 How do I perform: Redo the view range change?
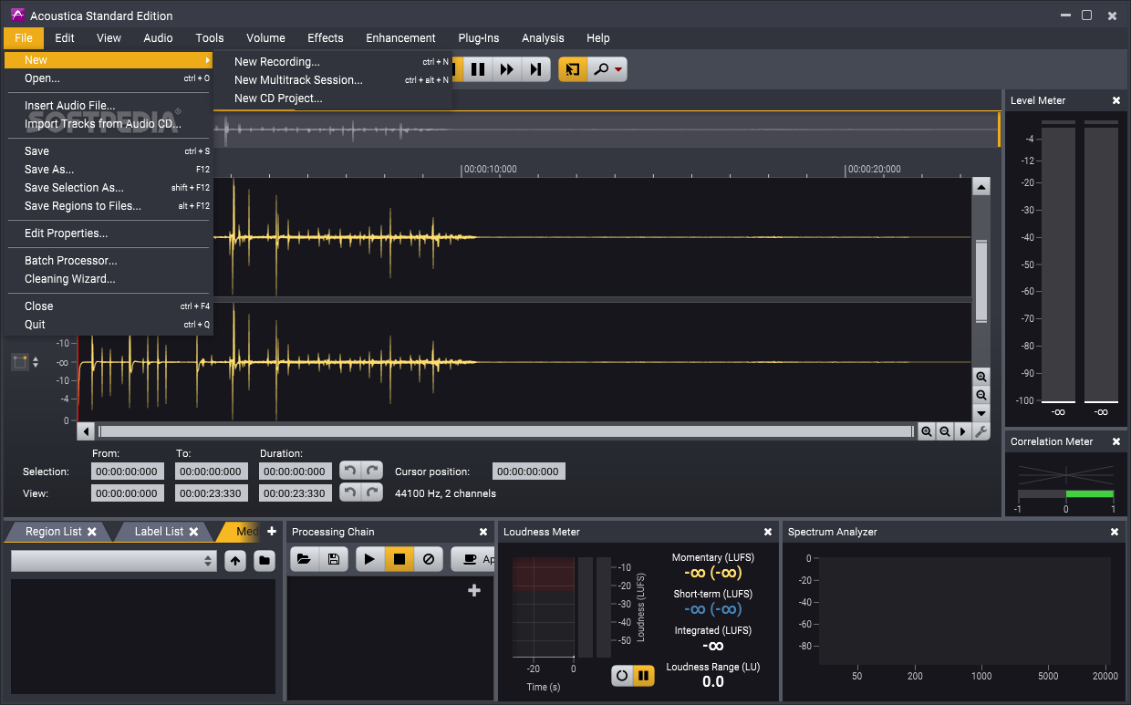[371, 492]
